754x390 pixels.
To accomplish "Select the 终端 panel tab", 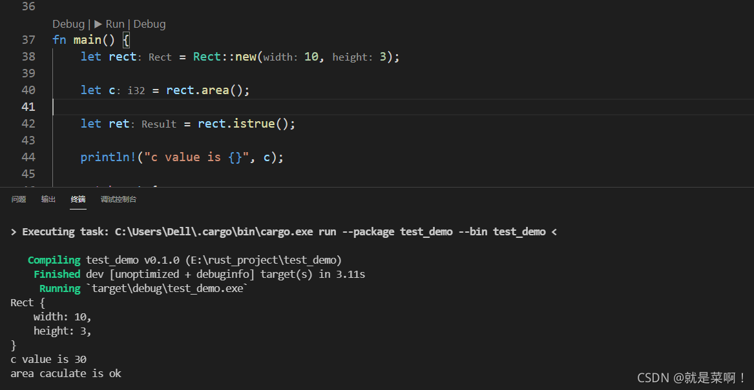I will 78,199.
